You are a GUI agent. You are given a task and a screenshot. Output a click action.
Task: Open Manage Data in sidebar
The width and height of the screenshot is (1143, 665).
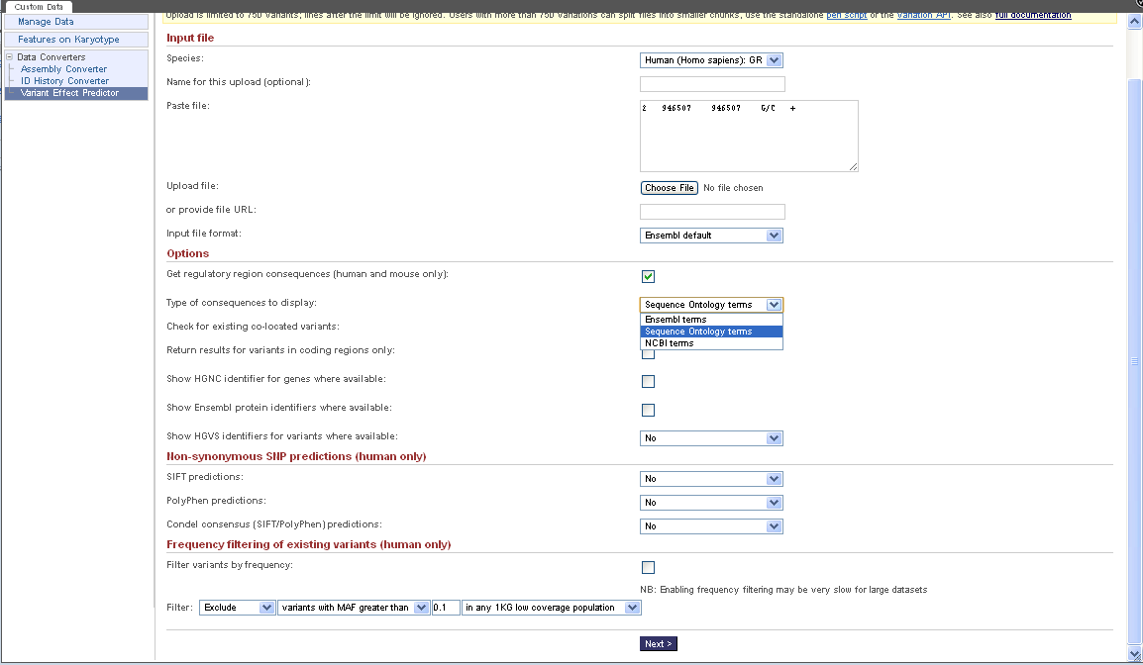click(x=46, y=22)
